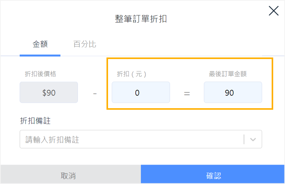Click the vertical divider beside dropdown chevron
This screenshot has height=184, width=285.
click(244, 139)
